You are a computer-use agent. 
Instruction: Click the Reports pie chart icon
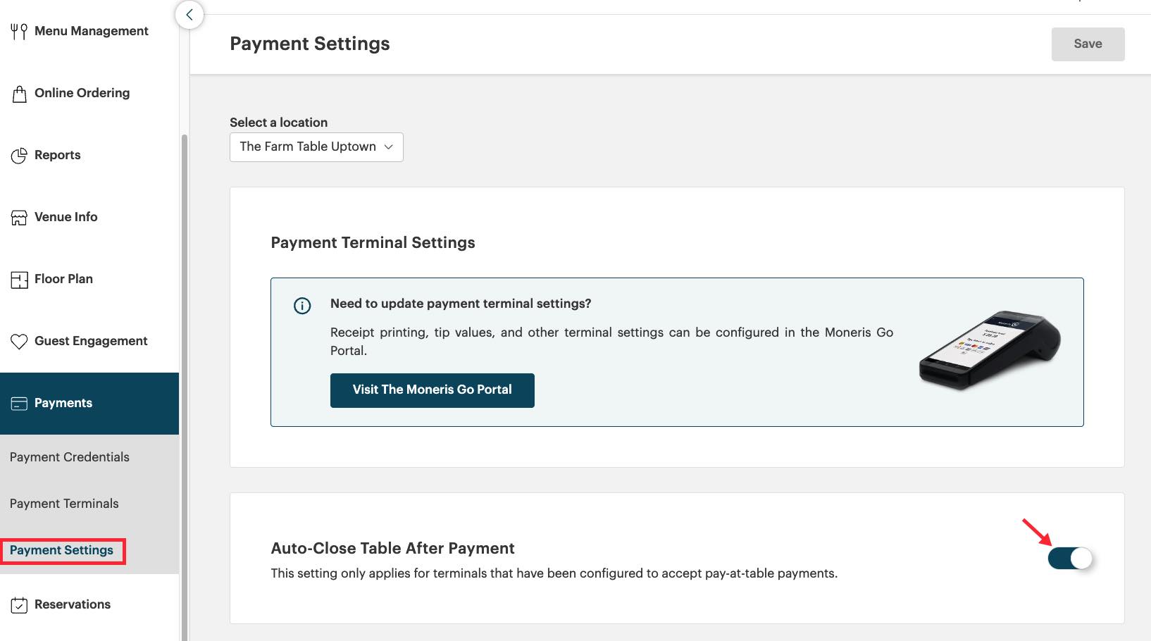(19, 156)
